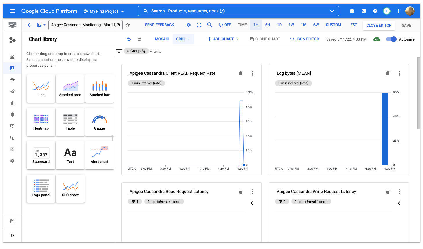Viewport: 423px width, 249px height.
Task: Expand legend arrow on Write Request Latency chart
Action: click(399, 203)
